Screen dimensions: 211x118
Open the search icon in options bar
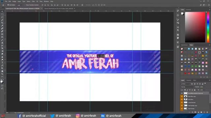201,5
